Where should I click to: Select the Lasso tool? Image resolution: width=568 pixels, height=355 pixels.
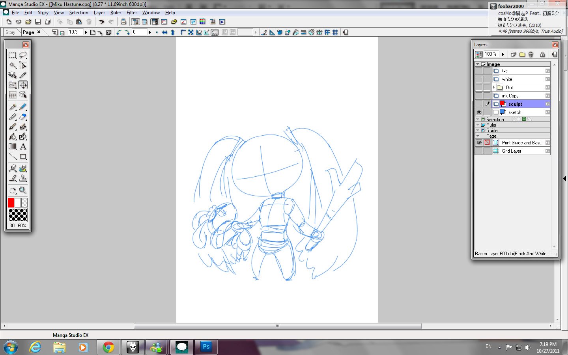[x=23, y=55]
